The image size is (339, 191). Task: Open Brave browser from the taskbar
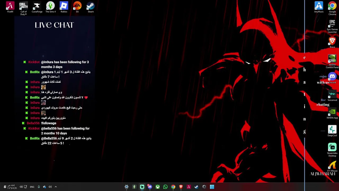tap(181, 187)
